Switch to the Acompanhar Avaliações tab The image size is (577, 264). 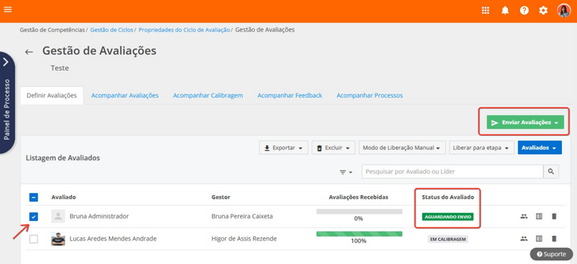point(125,96)
